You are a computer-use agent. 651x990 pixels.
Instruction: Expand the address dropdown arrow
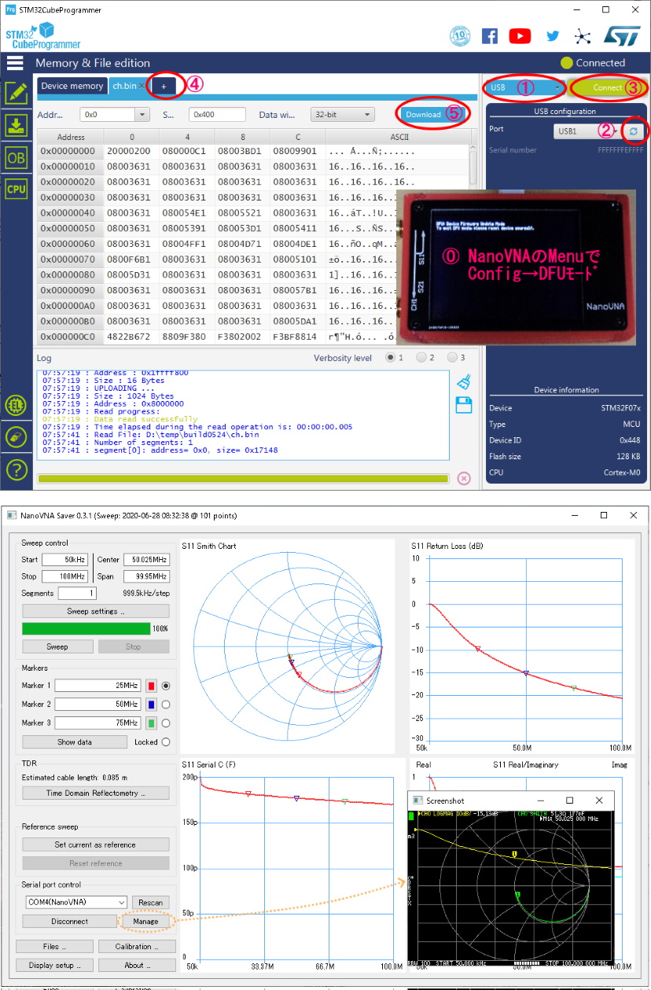click(x=142, y=115)
